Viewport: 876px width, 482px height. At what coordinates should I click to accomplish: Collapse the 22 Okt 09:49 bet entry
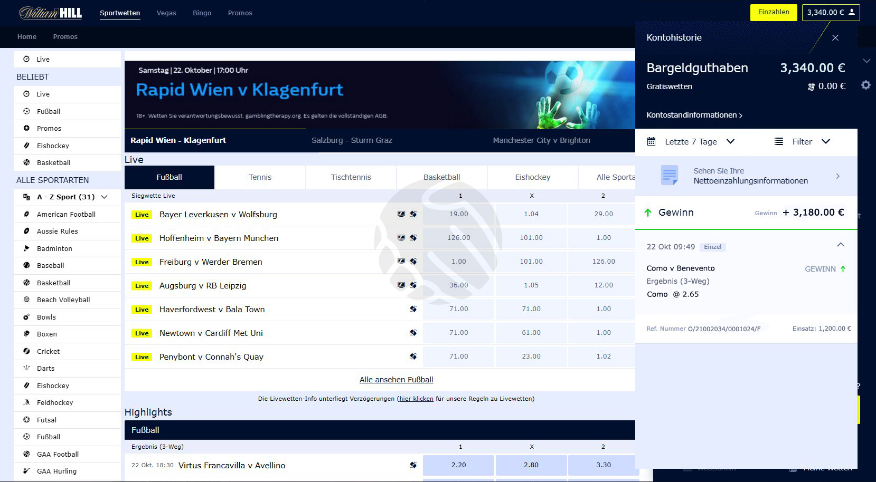841,245
